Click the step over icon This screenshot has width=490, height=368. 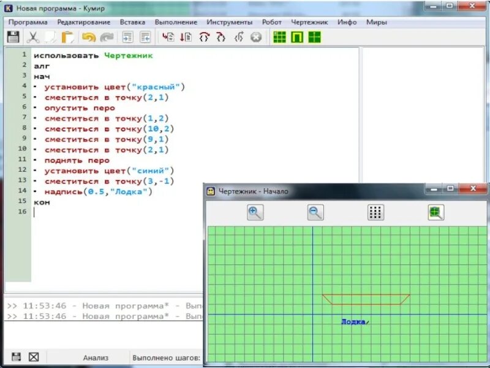pyautogui.click(x=204, y=37)
